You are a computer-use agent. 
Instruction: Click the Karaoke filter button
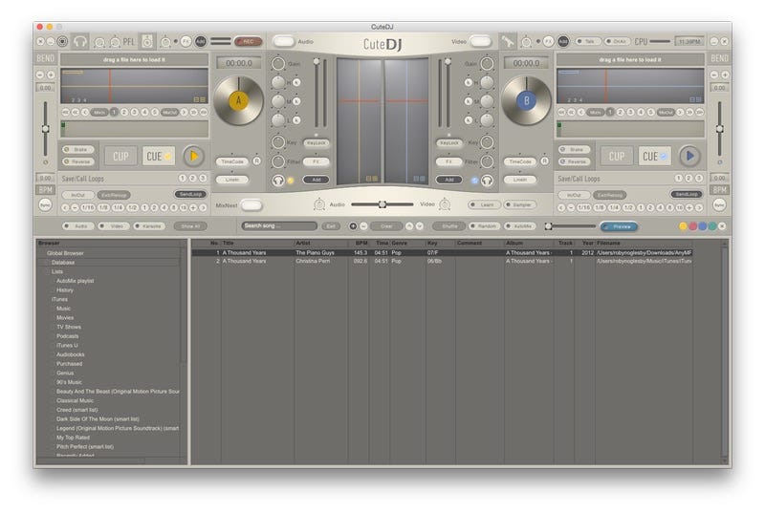click(x=149, y=226)
